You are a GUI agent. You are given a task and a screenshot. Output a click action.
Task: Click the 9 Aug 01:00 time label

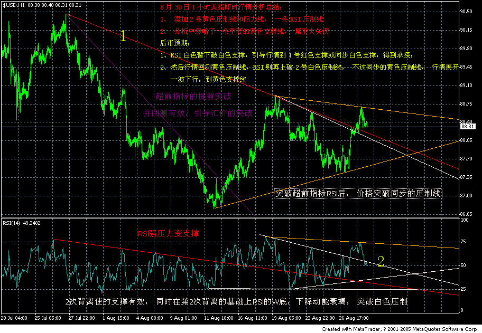click(183, 318)
